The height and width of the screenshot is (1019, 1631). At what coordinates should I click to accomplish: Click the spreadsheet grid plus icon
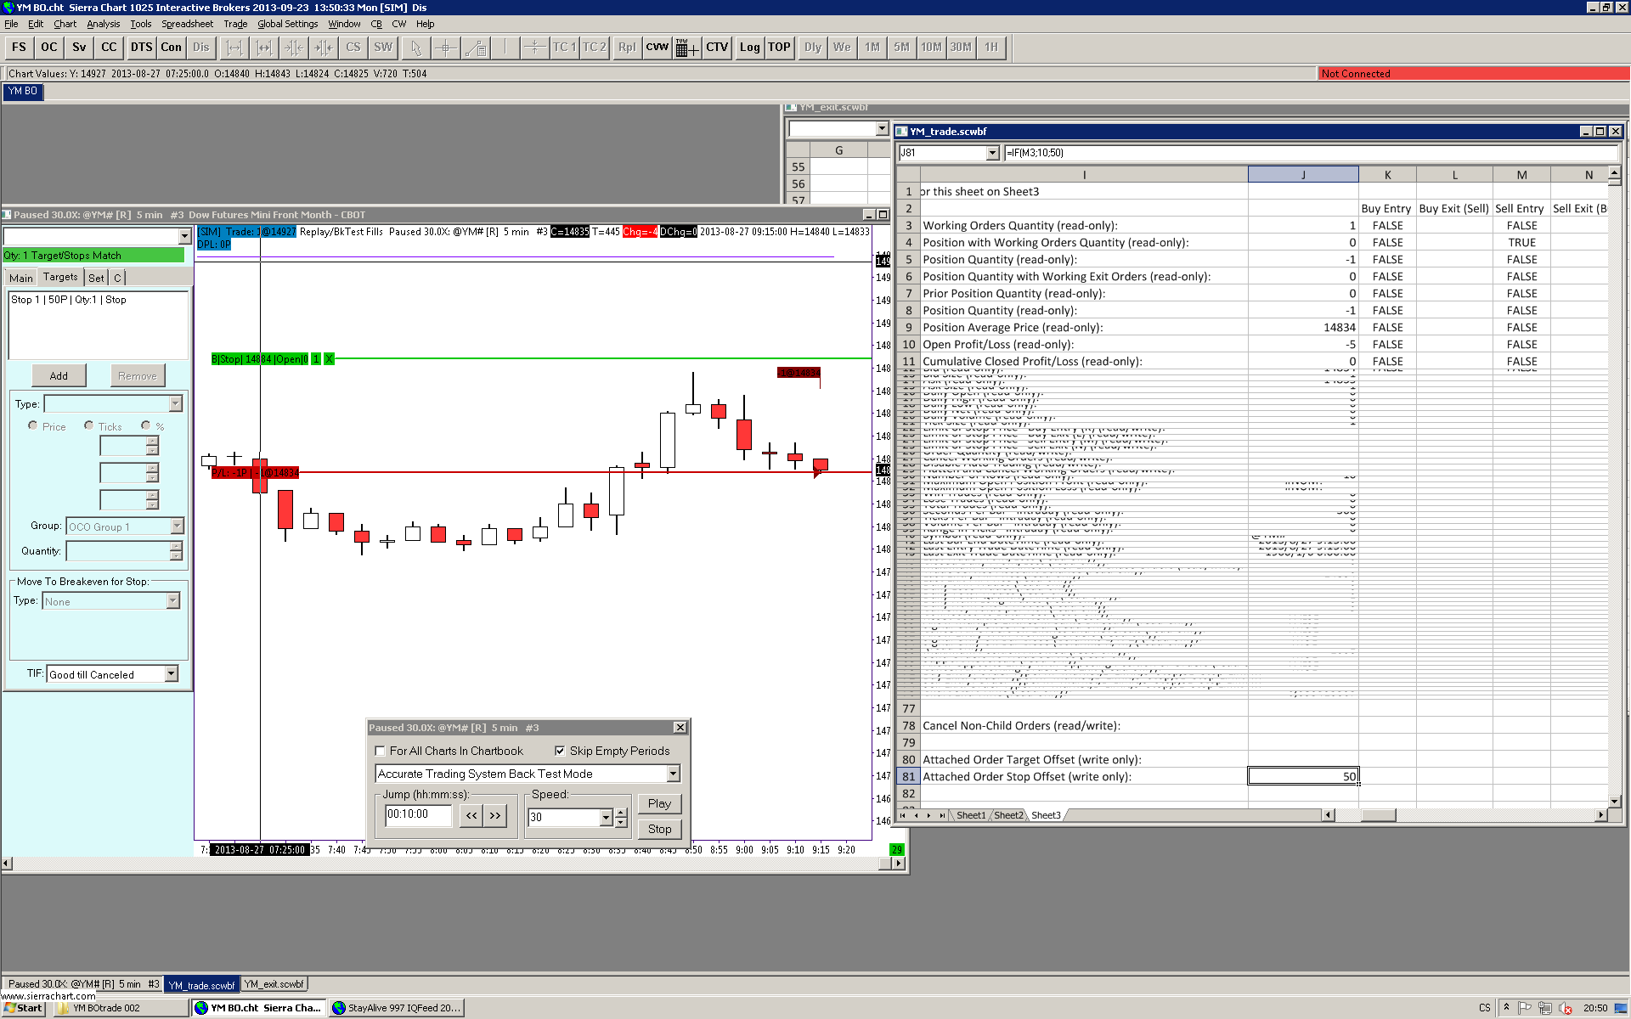pyautogui.click(x=687, y=48)
